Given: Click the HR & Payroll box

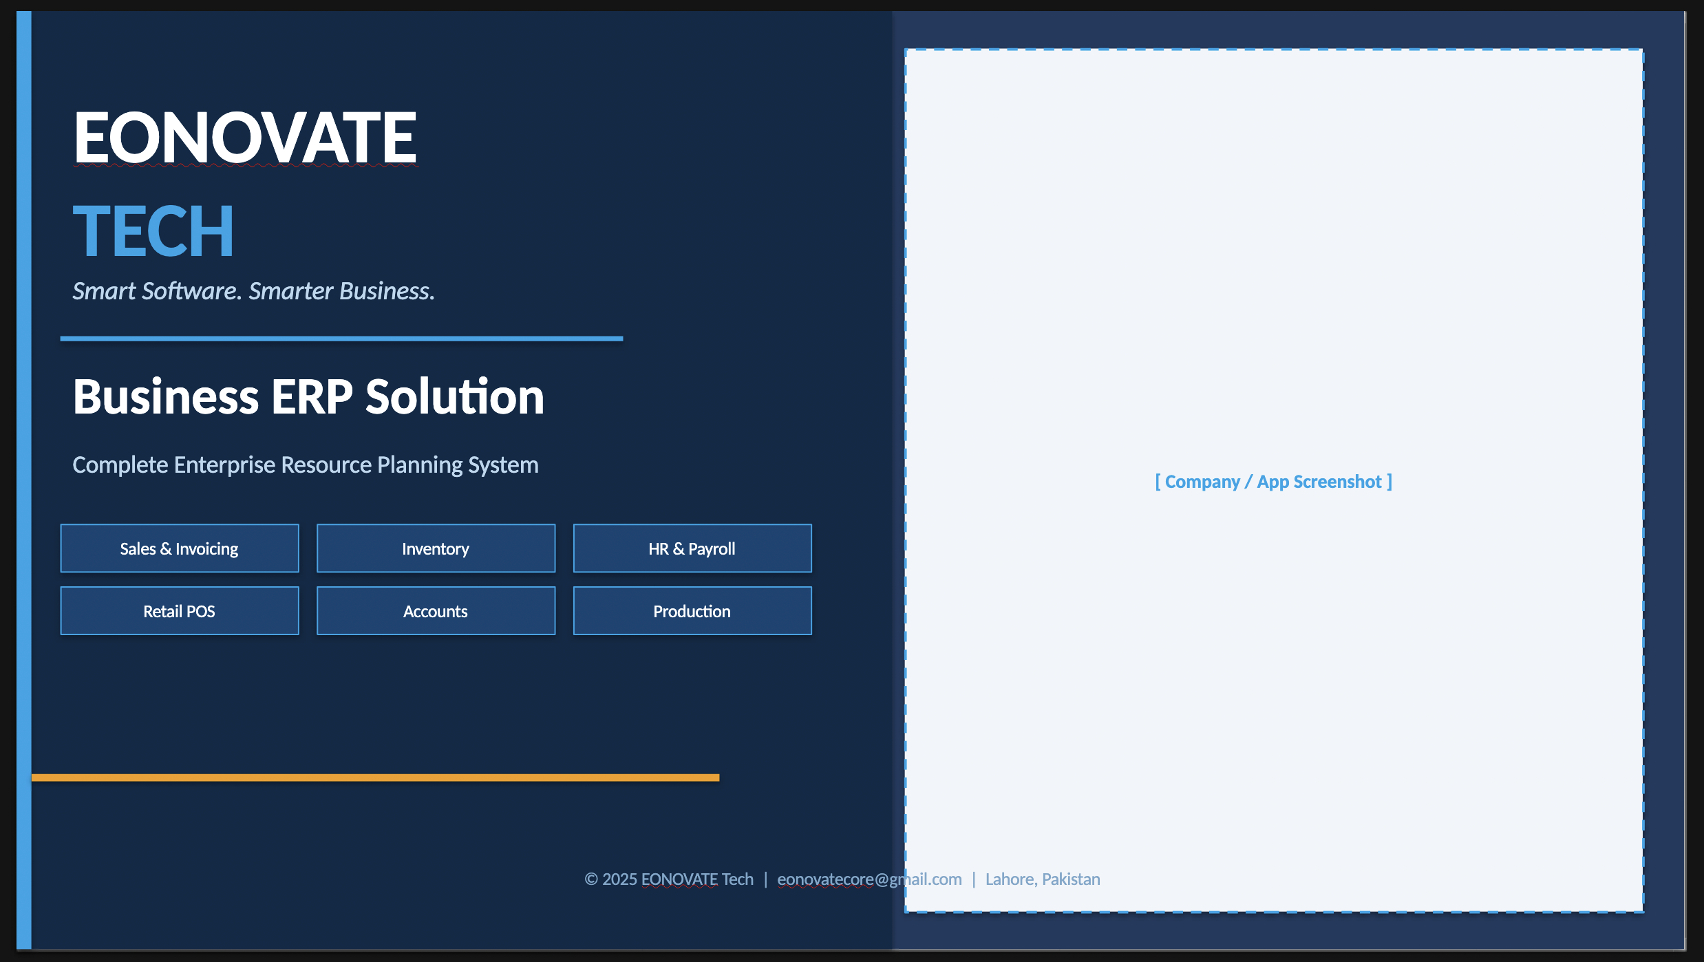Looking at the screenshot, I should (692, 548).
